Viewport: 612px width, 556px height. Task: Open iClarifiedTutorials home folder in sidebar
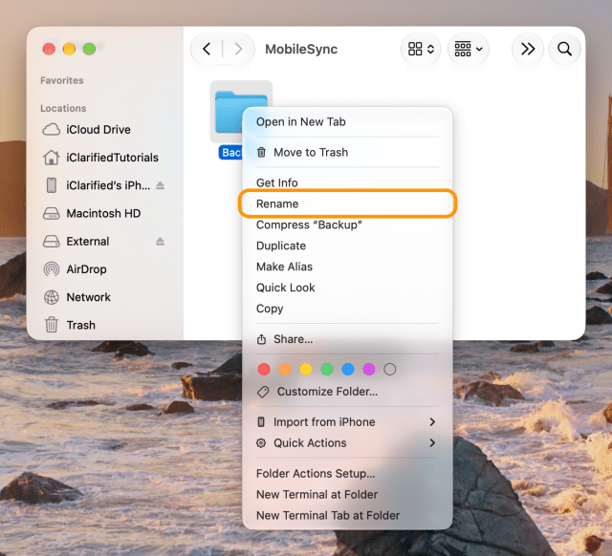pyautogui.click(x=103, y=158)
